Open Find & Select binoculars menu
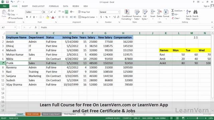This screenshot has height=120, width=214. [x=195, y=15]
